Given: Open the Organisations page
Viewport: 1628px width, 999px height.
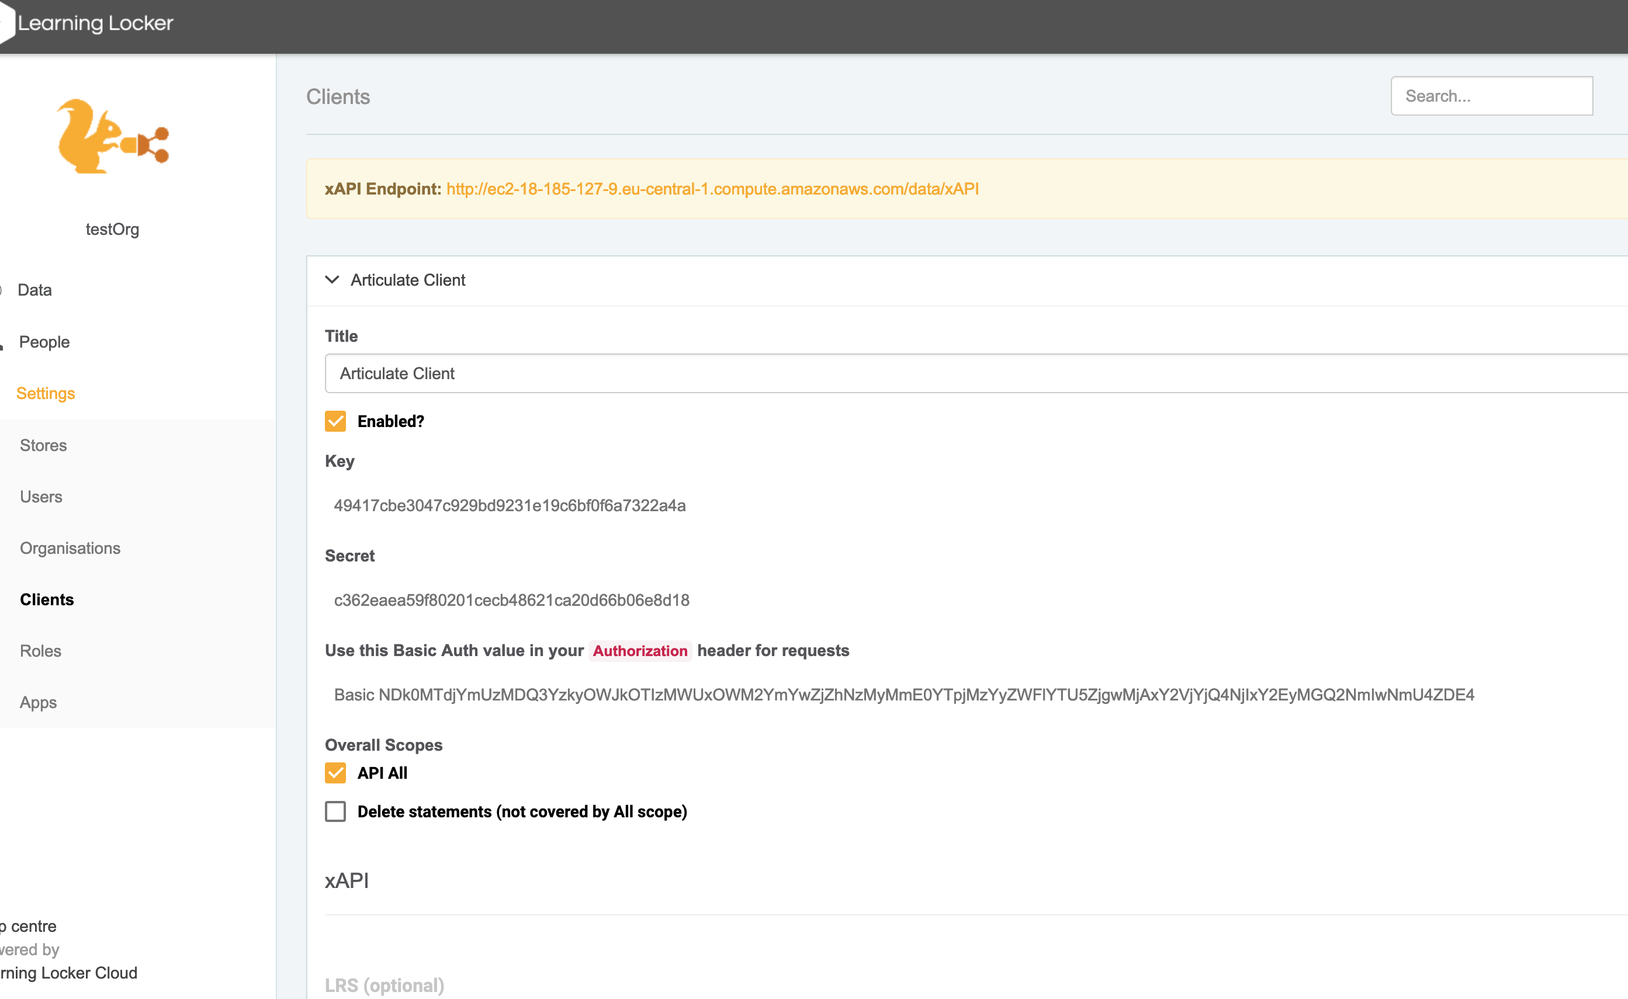Looking at the screenshot, I should coord(70,548).
